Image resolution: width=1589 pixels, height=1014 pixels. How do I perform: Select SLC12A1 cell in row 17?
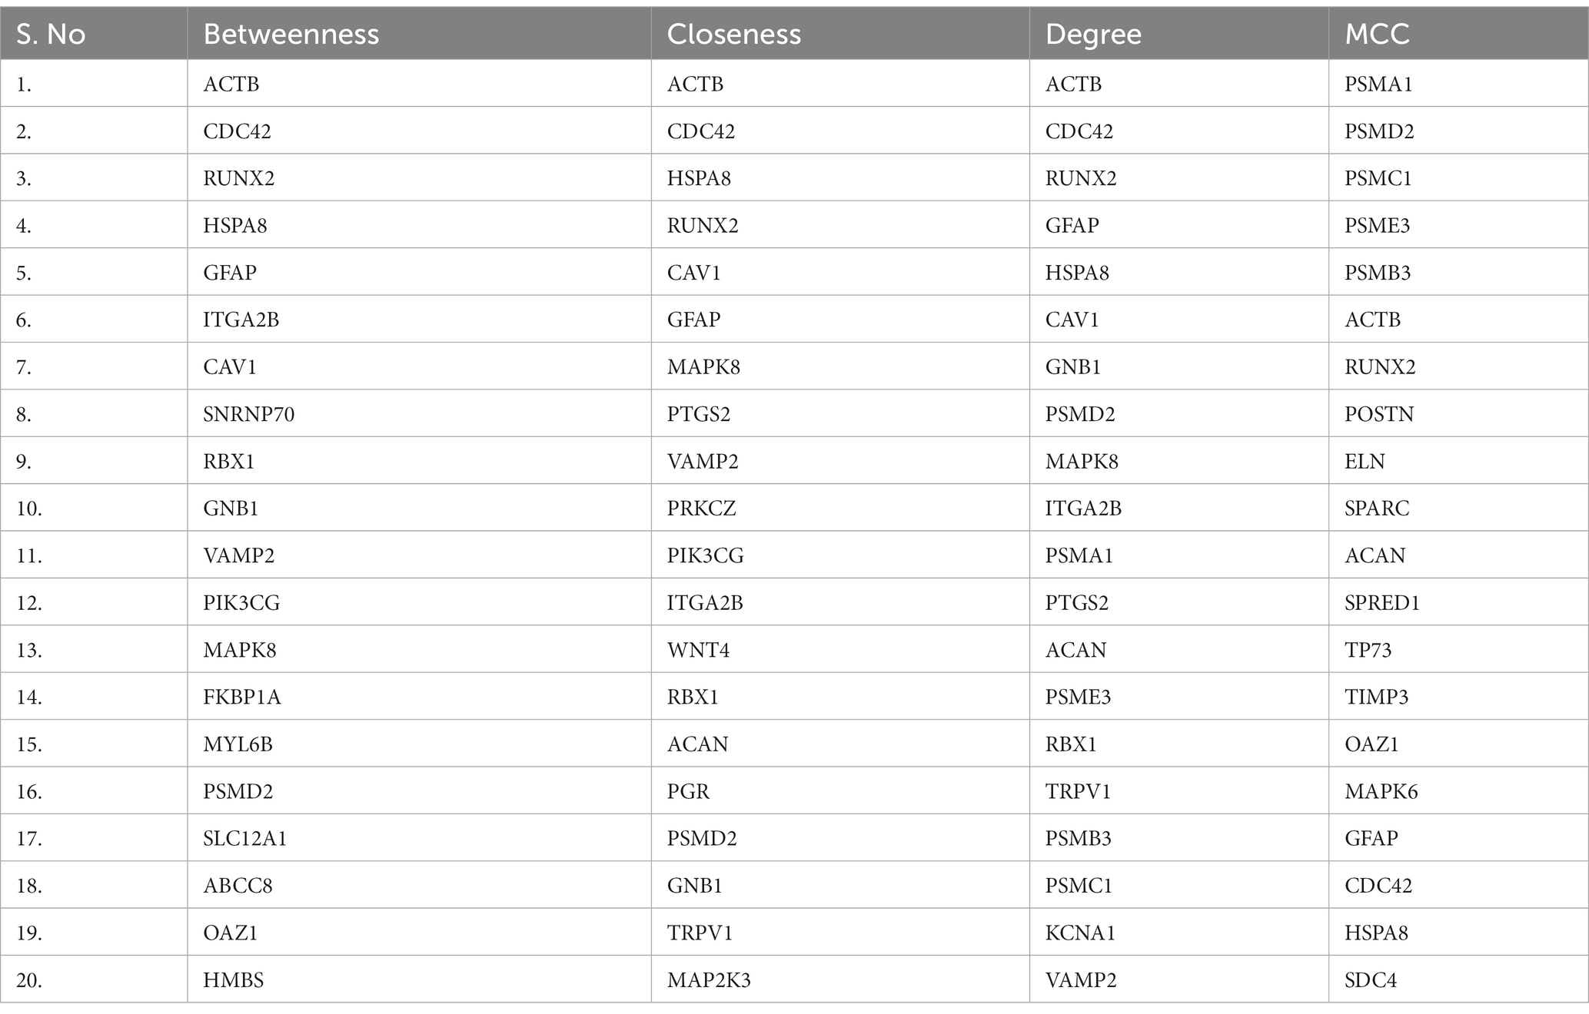[x=245, y=838]
